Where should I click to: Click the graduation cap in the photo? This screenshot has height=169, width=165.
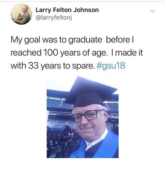(90, 92)
